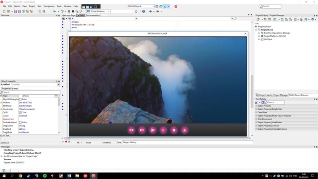Image resolution: width=318 pixels, height=179 pixels.
Task: Collapse the Project1.exe node
Action: pyautogui.click(x=256, y=30)
